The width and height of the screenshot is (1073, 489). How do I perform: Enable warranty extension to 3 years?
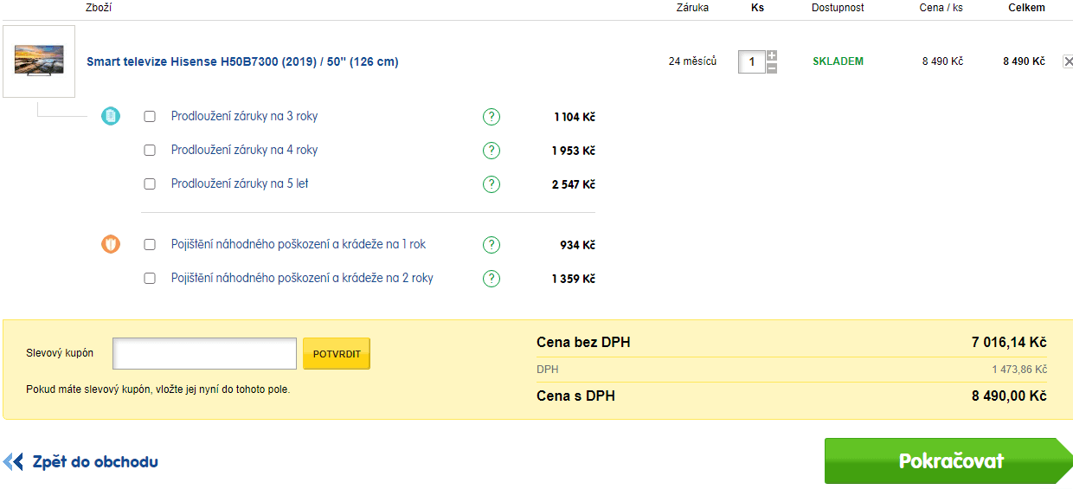(150, 116)
